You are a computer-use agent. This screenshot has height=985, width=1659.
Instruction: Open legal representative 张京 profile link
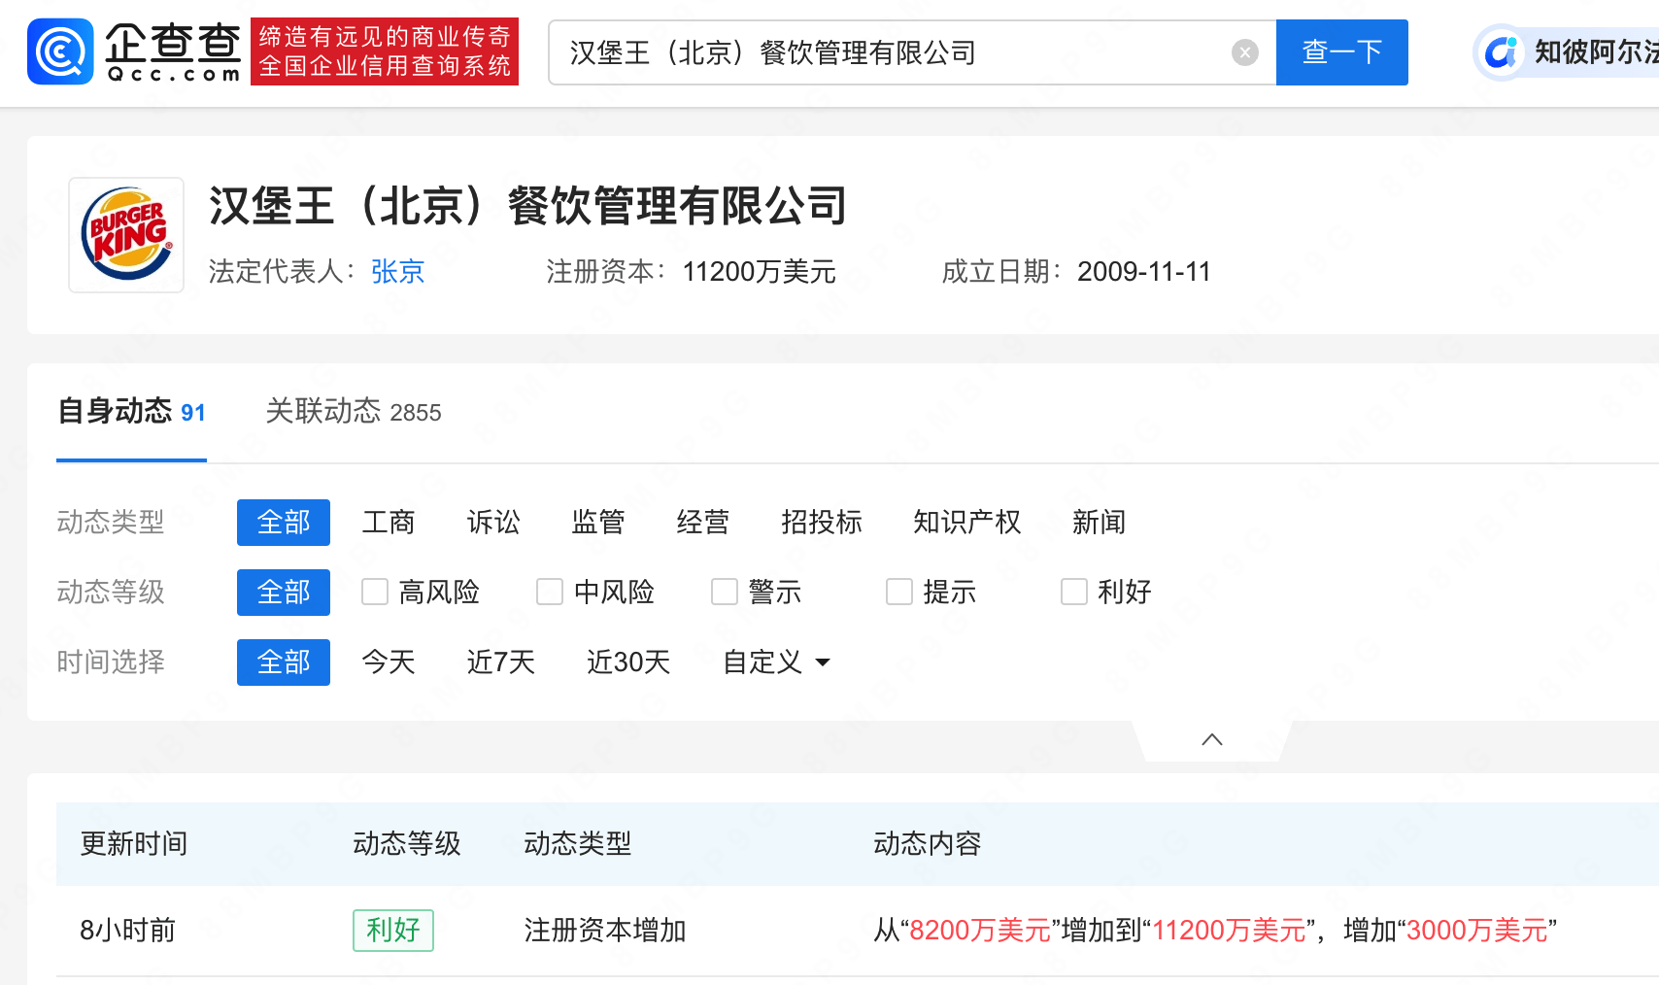tap(397, 272)
